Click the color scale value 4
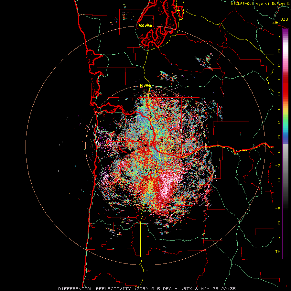 pyautogui.click(x=279, y=80)
